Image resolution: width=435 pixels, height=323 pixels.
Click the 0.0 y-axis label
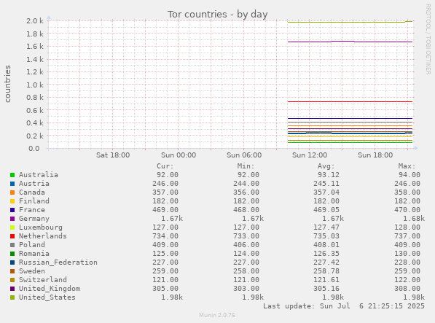coord(34,149)
